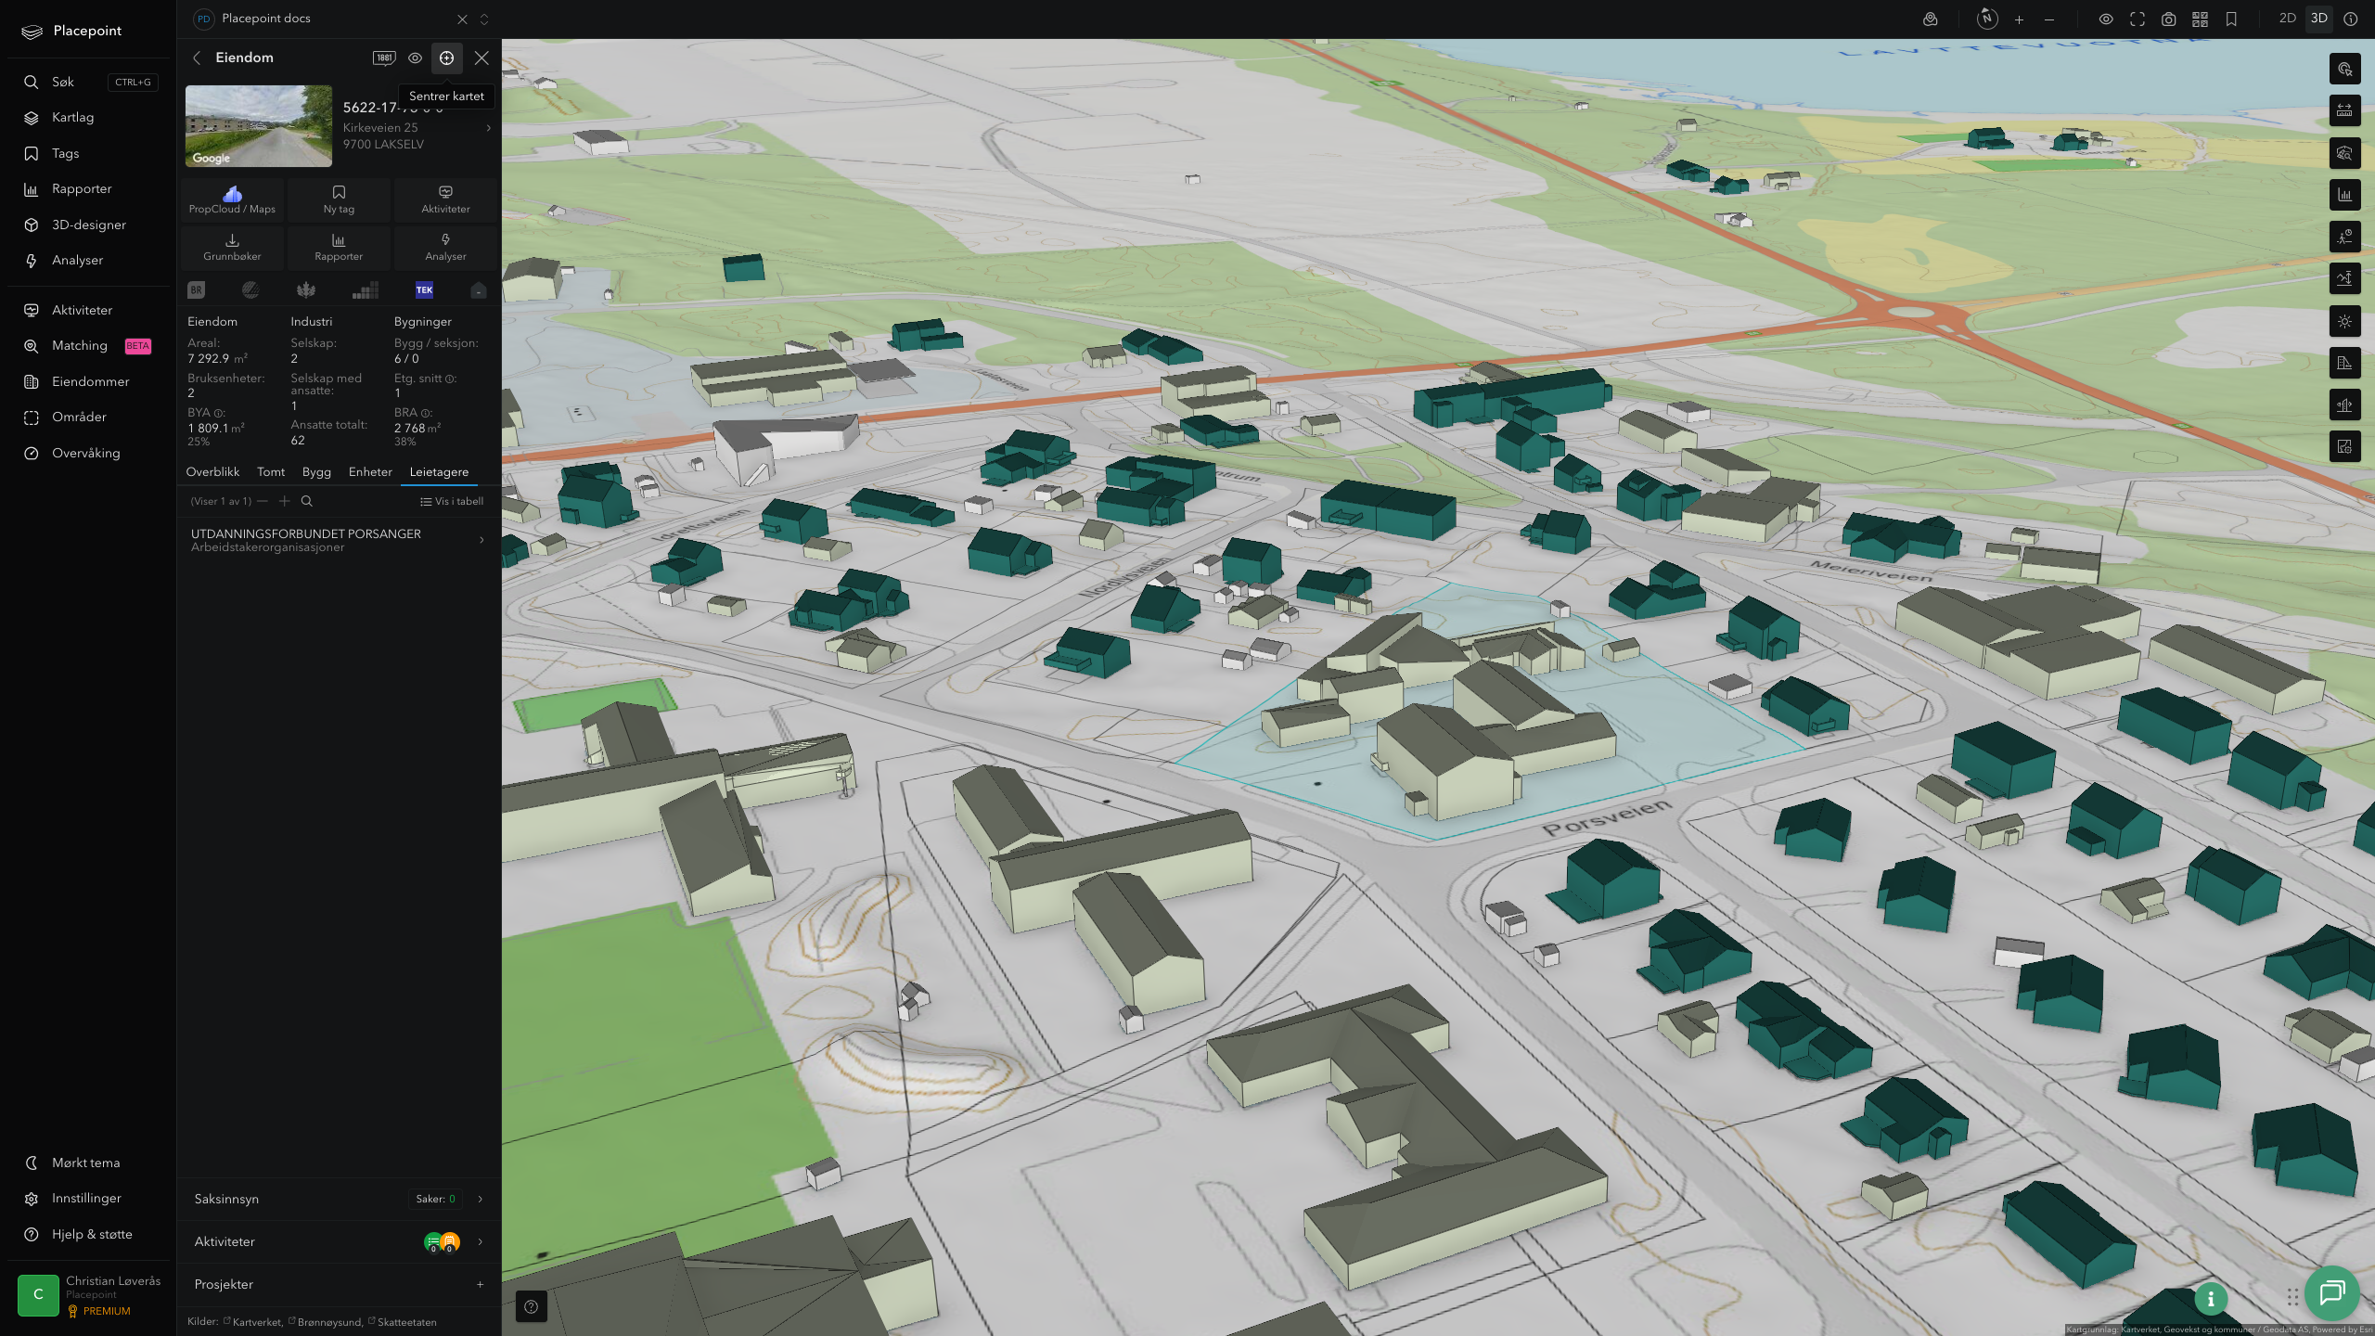Open the chat support bubble
The height and width of the screenshot is (1336, 2375).
[x=2331, y=1292]
